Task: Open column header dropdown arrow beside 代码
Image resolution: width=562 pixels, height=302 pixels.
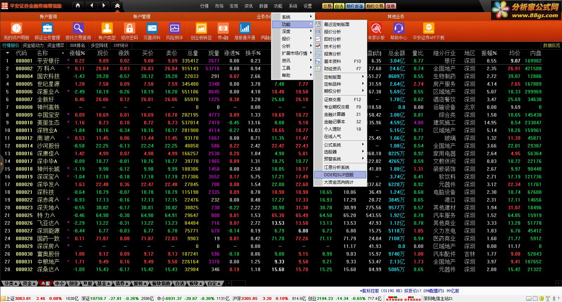Action: (x=7, y=53)
